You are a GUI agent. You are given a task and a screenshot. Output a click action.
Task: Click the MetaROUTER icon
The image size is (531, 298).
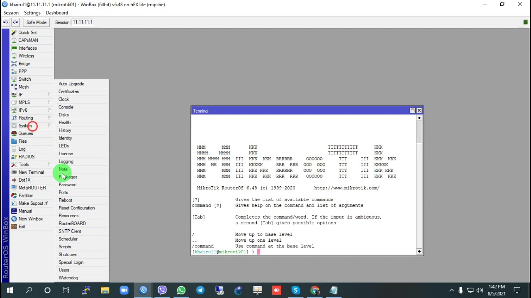pyautogui.click(x=14, y=188)
